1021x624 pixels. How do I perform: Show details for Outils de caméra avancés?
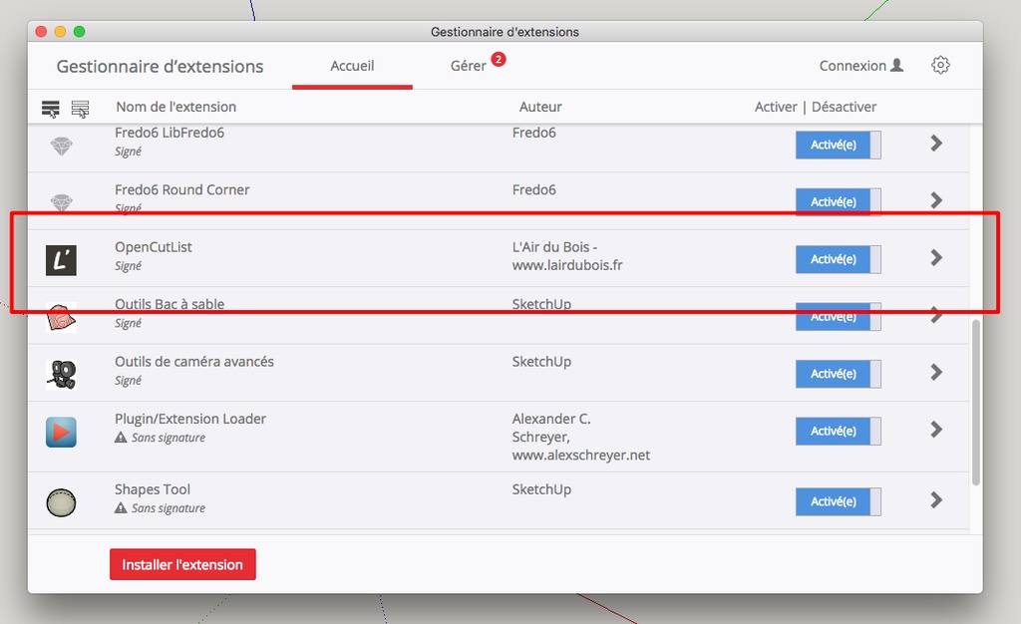(x=936, y=372)
